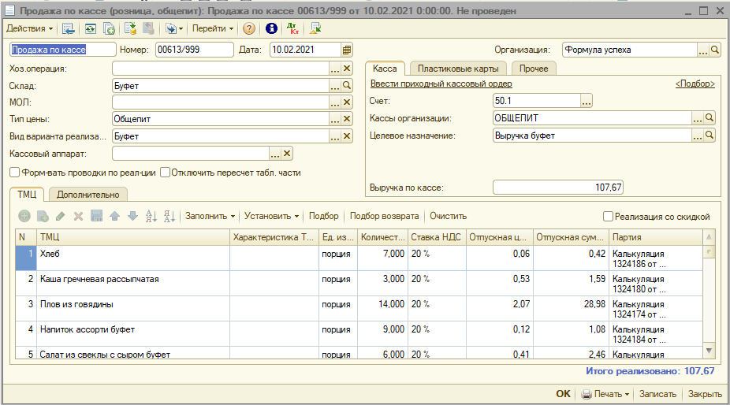Check Реализация со скидкой option
730x405 pixels.
point(608,216)
